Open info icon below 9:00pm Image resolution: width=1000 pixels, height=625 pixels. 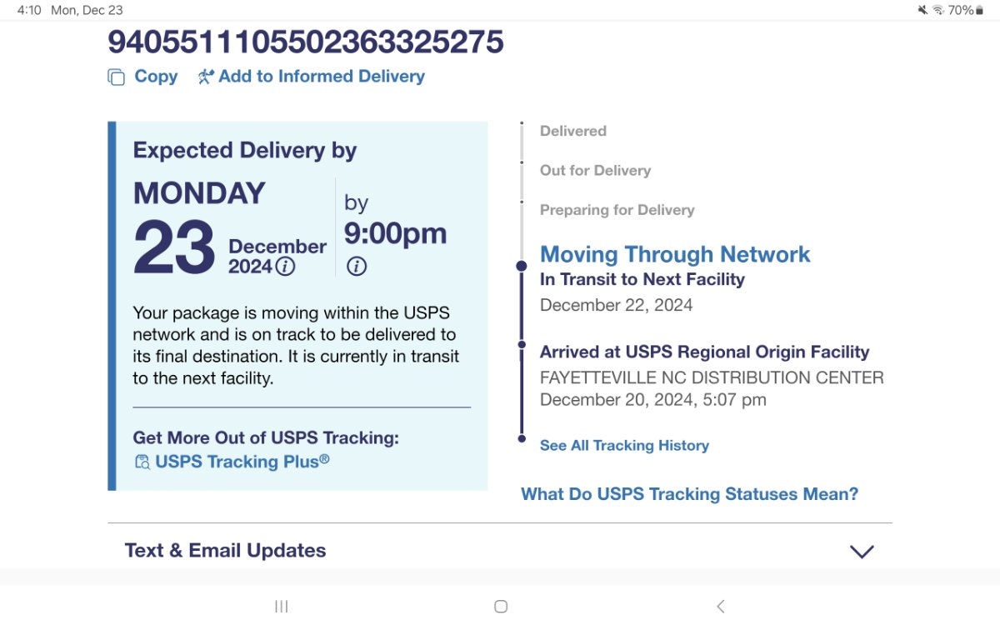pos(356,267)
